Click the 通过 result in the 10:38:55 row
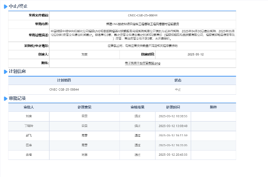 click(x=137, y=116)
